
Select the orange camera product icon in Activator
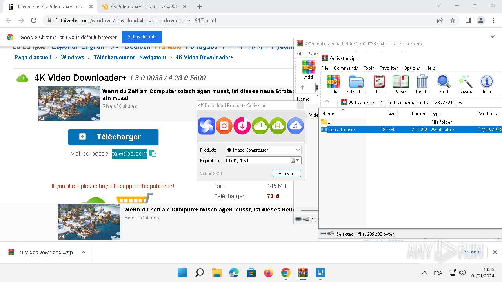[x=224, y=126]
